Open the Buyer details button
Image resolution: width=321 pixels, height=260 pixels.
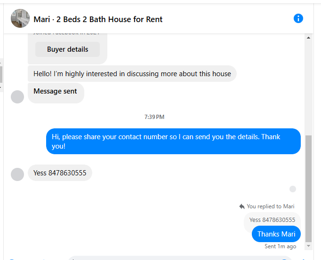[x=68, y=49]
